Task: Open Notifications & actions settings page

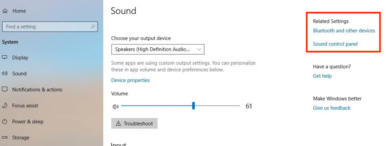Action: click(x=37, y=89)
